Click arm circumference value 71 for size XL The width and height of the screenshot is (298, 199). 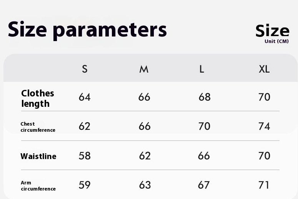[264, 185]
